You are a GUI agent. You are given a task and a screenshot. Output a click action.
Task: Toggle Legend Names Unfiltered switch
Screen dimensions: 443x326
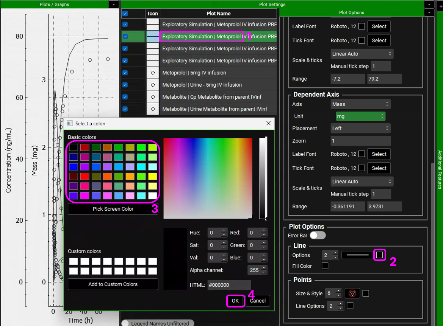[x=125, y=323]
